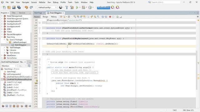
Task: Click the Toggle Bookmark icon right of the Find Next Occurrence icon in editor toolbar
Action: (x=84, y=17)
